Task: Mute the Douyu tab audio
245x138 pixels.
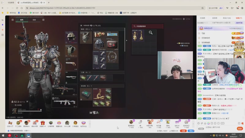Action: pyautogui.click(x=41, y=2)
